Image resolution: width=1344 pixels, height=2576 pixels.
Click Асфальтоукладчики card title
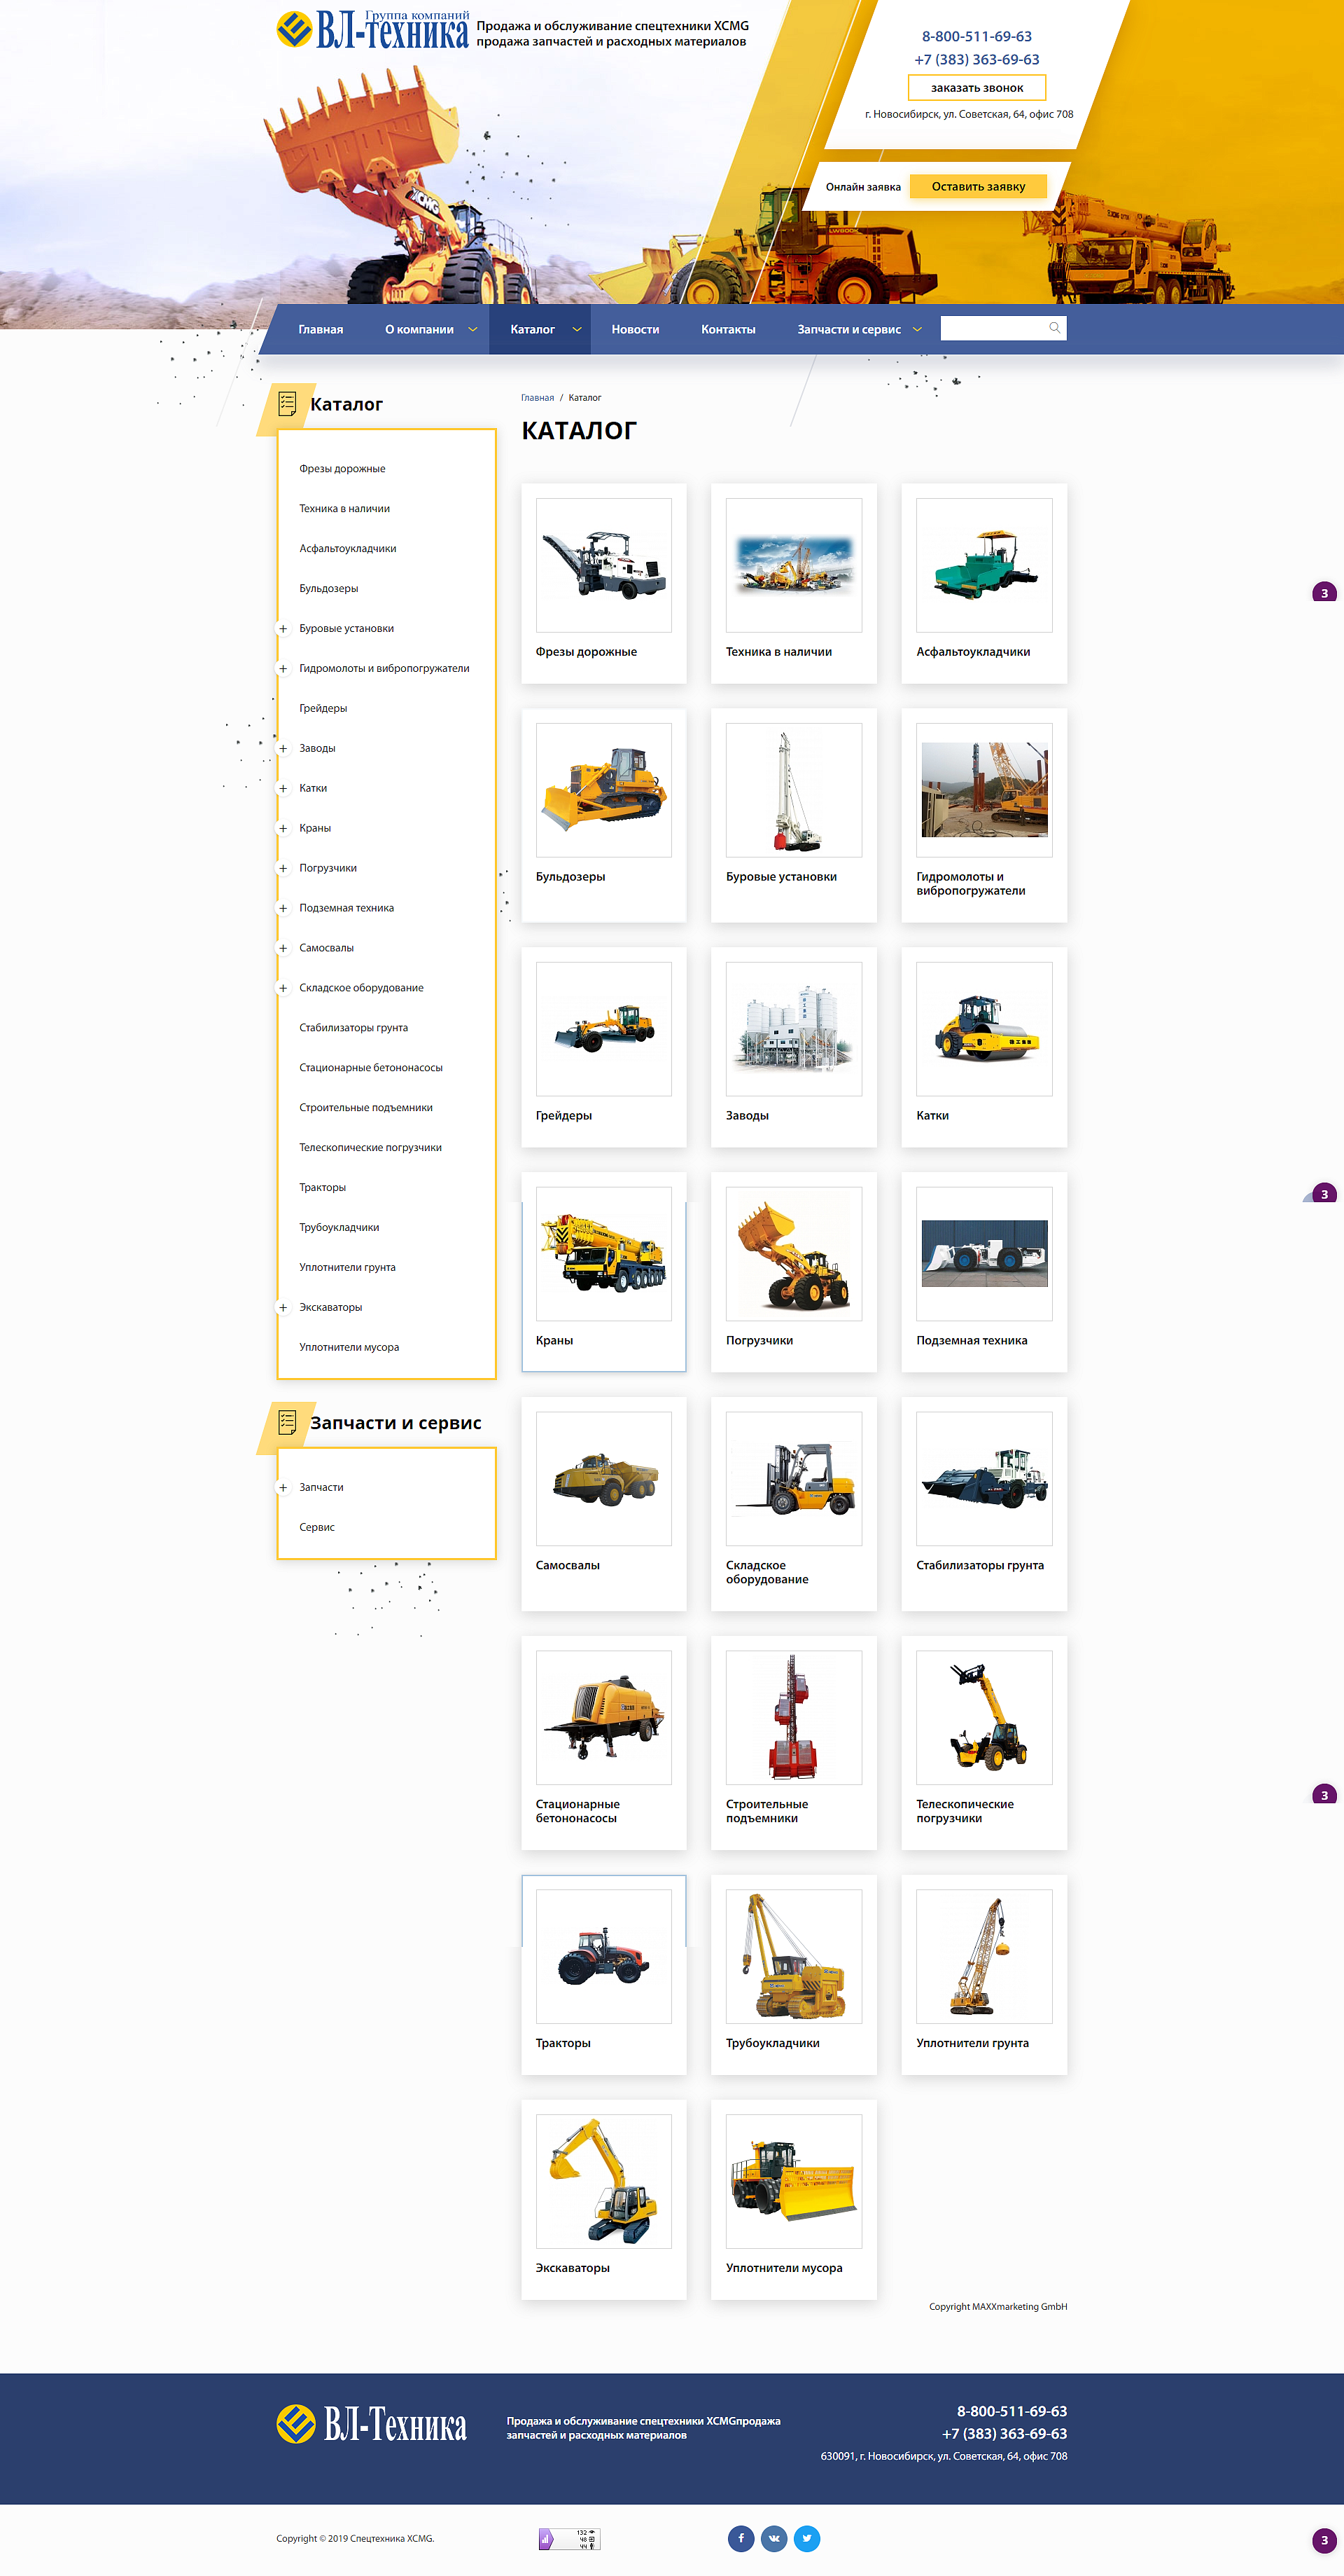(973, 652)
